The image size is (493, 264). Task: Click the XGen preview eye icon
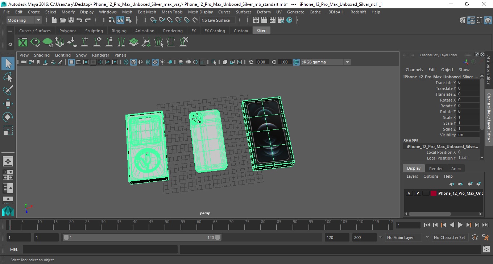pos(35,42)
